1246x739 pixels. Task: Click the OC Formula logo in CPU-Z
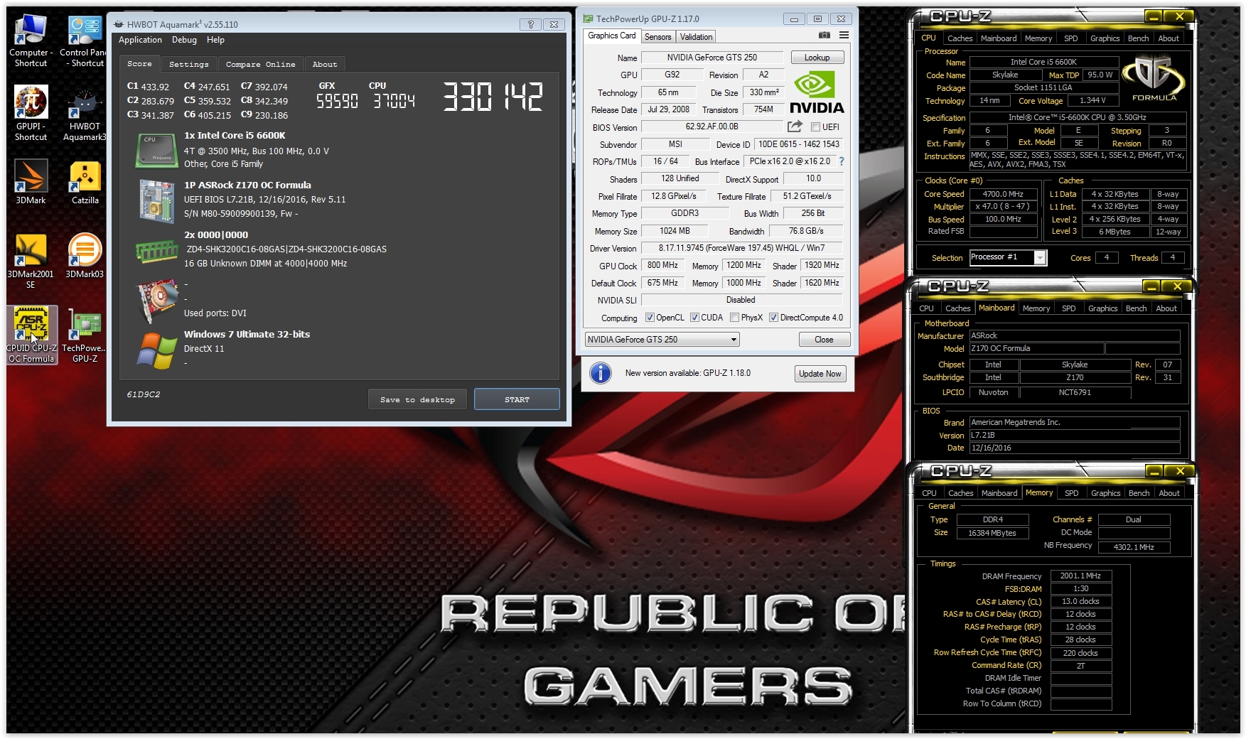[x=1154, y=78]
